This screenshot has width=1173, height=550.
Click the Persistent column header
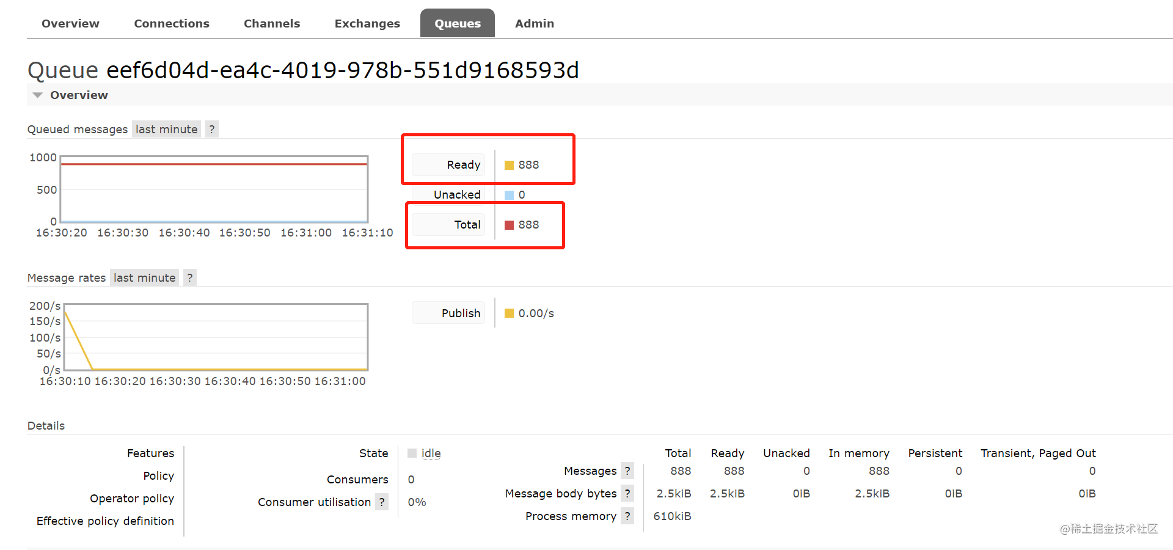coord(935,453)
